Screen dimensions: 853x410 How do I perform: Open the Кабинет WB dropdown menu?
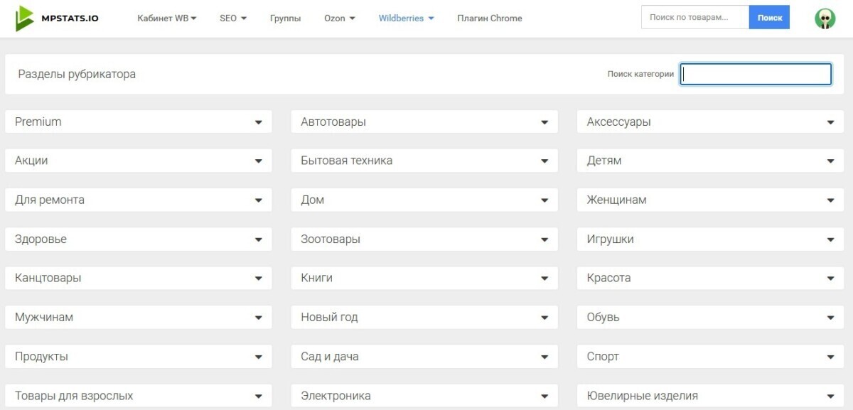point(166,18)
